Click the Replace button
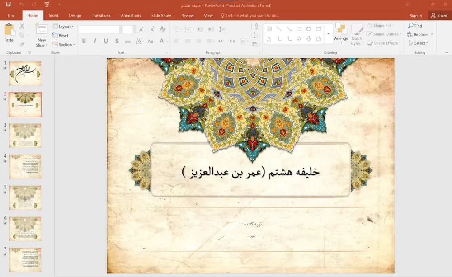This screenshot has height=277, width=452. [418, 34]
